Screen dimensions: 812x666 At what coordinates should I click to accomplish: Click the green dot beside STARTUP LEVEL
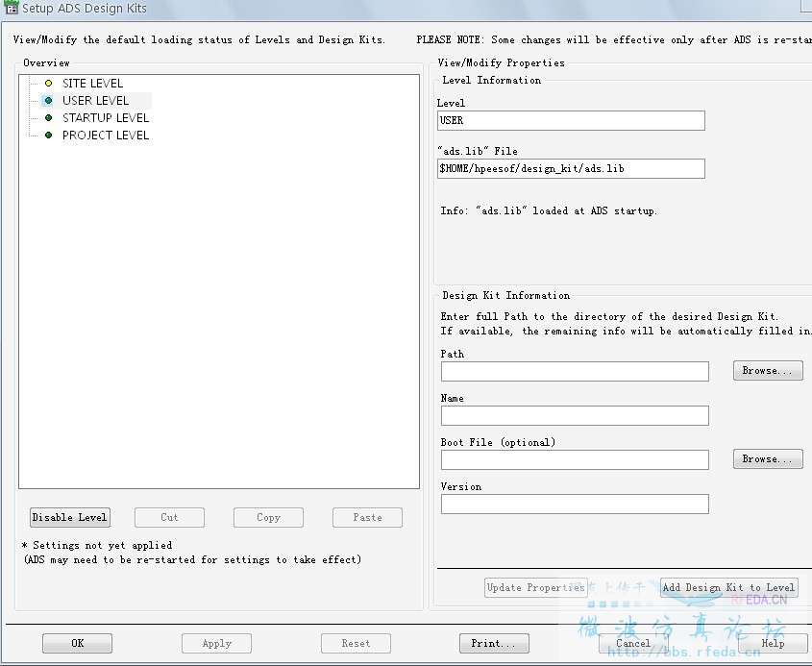[49, 118]
